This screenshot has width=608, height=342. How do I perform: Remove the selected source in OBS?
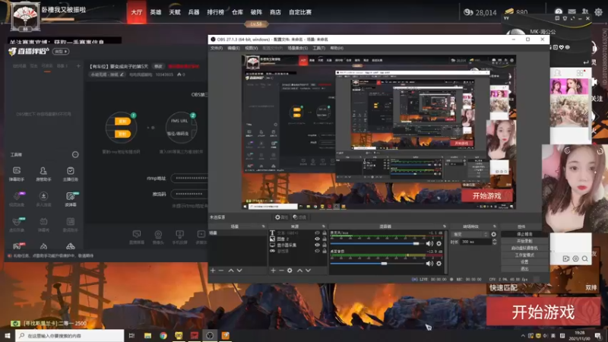click(281, 271)
